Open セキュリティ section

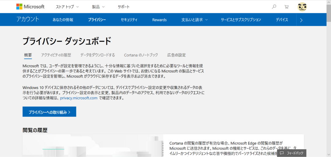point(129,20)
